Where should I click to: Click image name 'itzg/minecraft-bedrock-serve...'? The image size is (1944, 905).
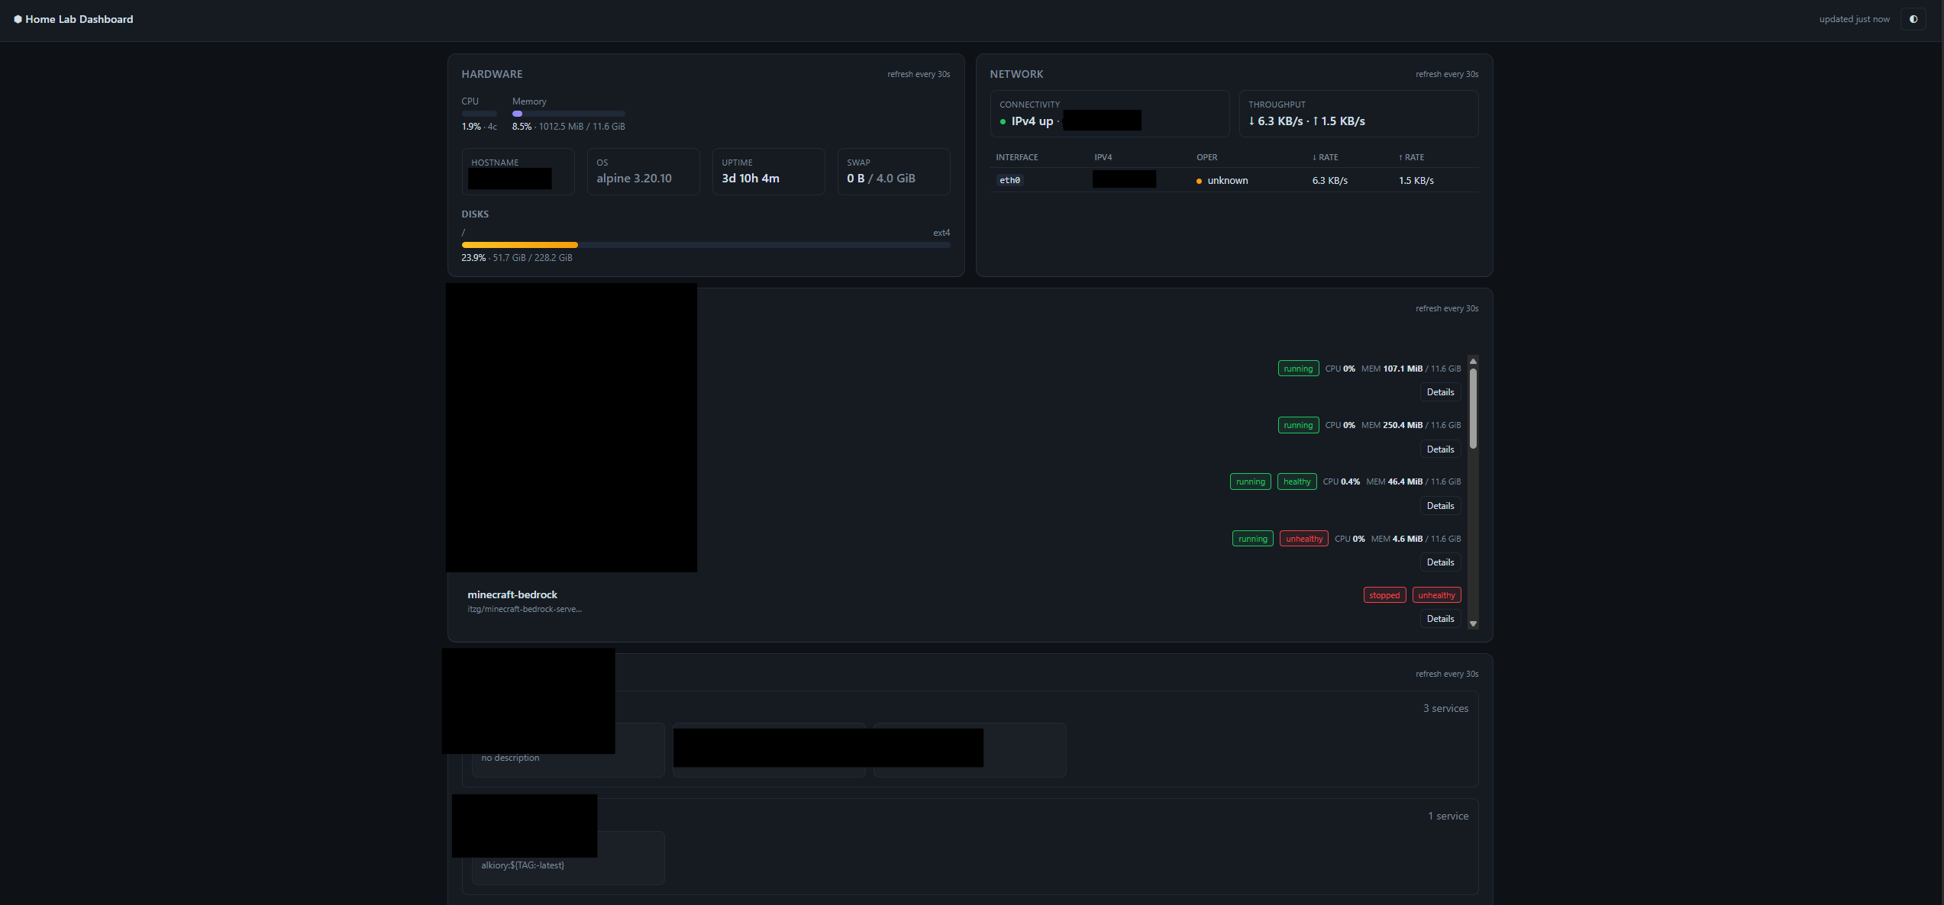(x=525, y=610)
